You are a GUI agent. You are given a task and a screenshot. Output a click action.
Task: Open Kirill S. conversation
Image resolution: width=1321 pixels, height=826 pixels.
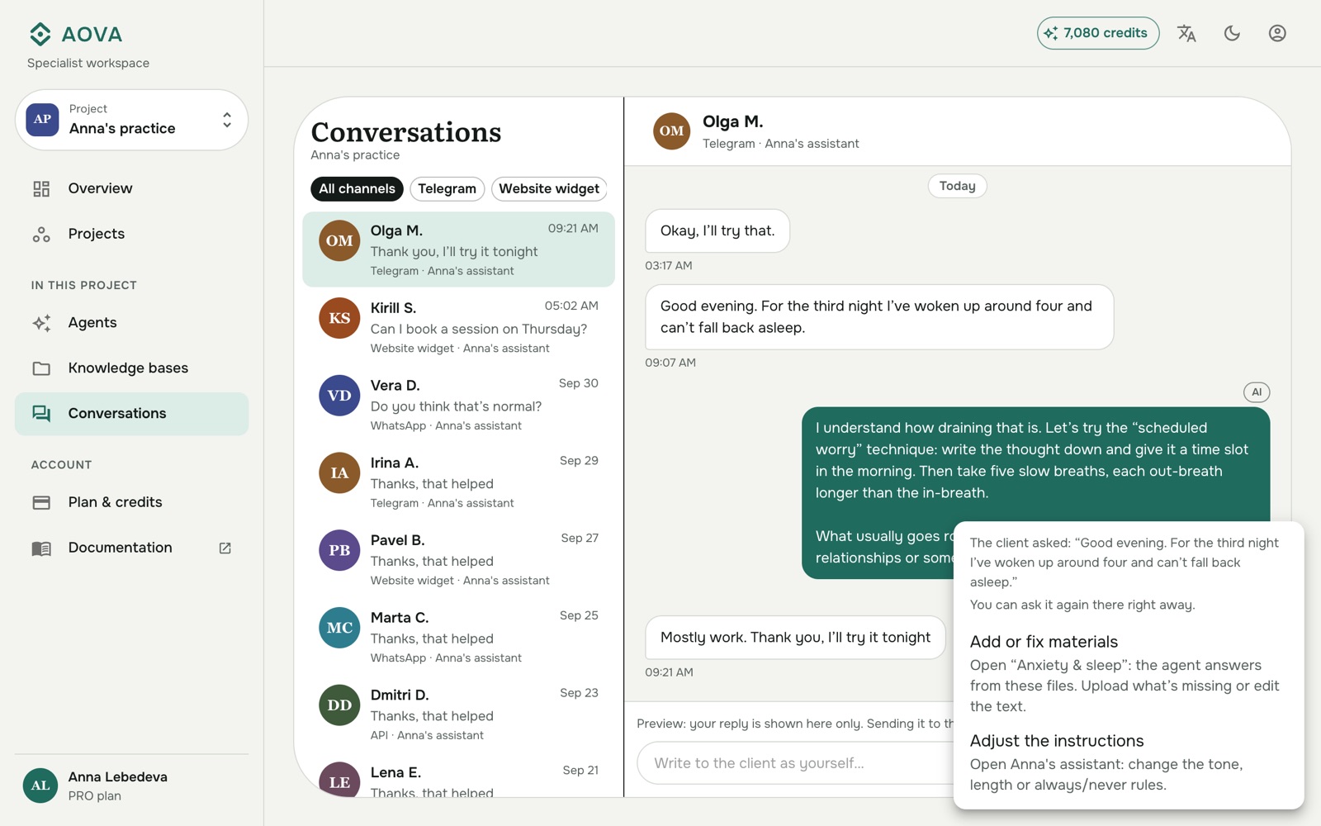pos(458,327)
